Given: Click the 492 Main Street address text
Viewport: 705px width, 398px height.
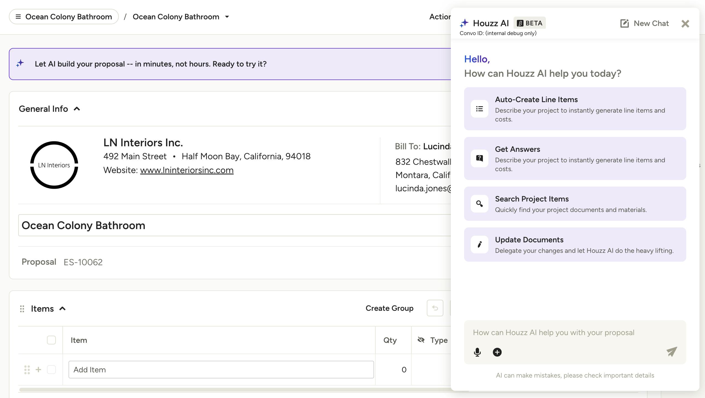Looking at the screenshot, I should 135,156.
